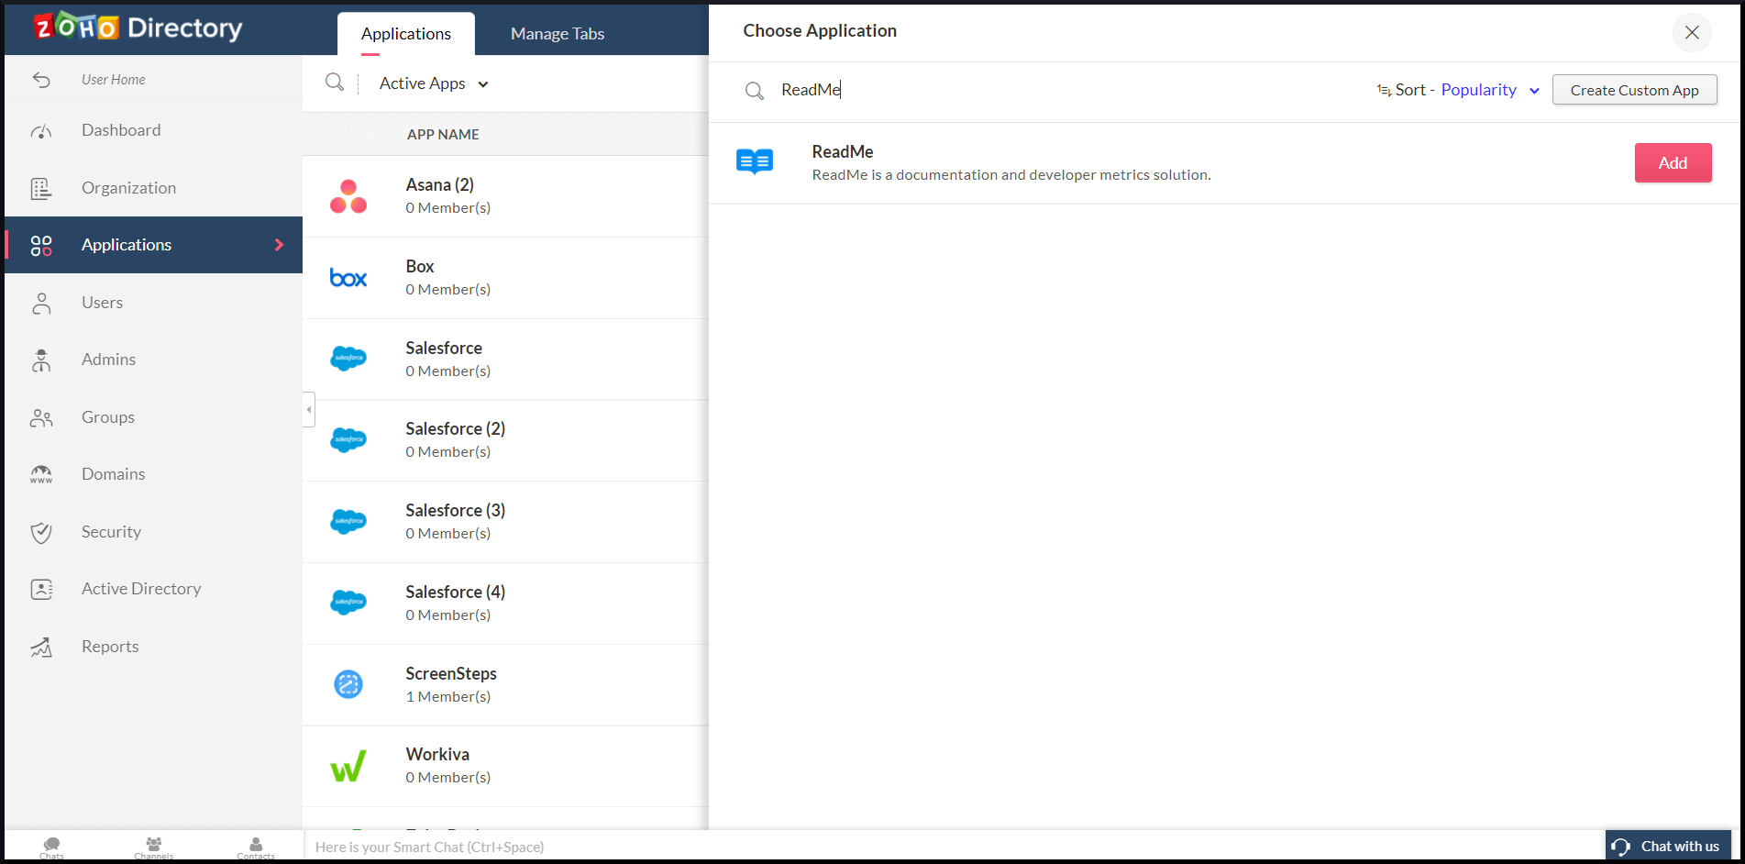The image size is (1745, 864).
Task: Click the Organization building icon
Action: pyautogui.click(x=41, y=188)
